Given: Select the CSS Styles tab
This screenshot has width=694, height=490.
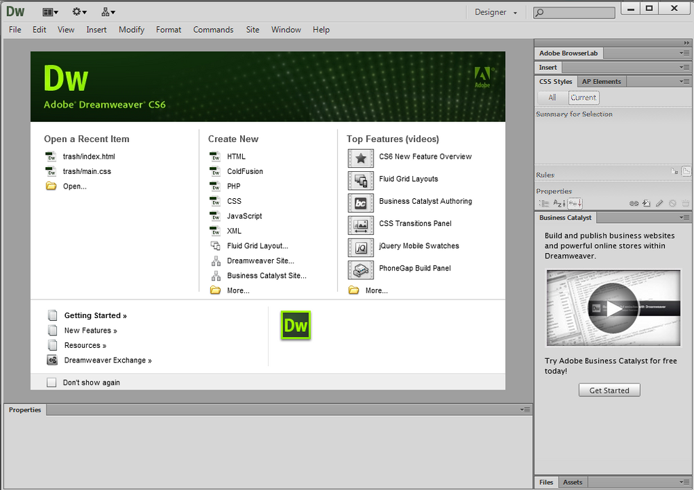Looking at the screenshot, I should point(555,81).
